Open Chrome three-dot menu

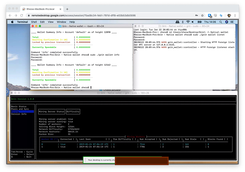tap(235, 16)
